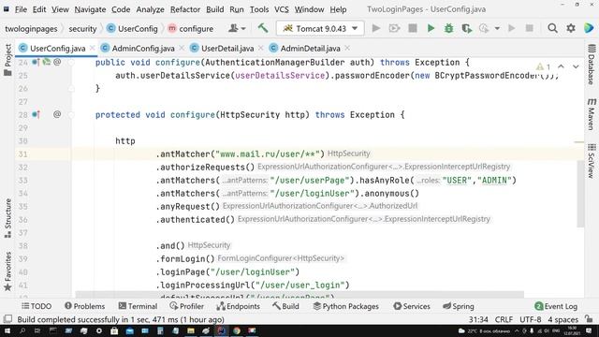
Task: Open the Navigate menu
Action: 90,9
